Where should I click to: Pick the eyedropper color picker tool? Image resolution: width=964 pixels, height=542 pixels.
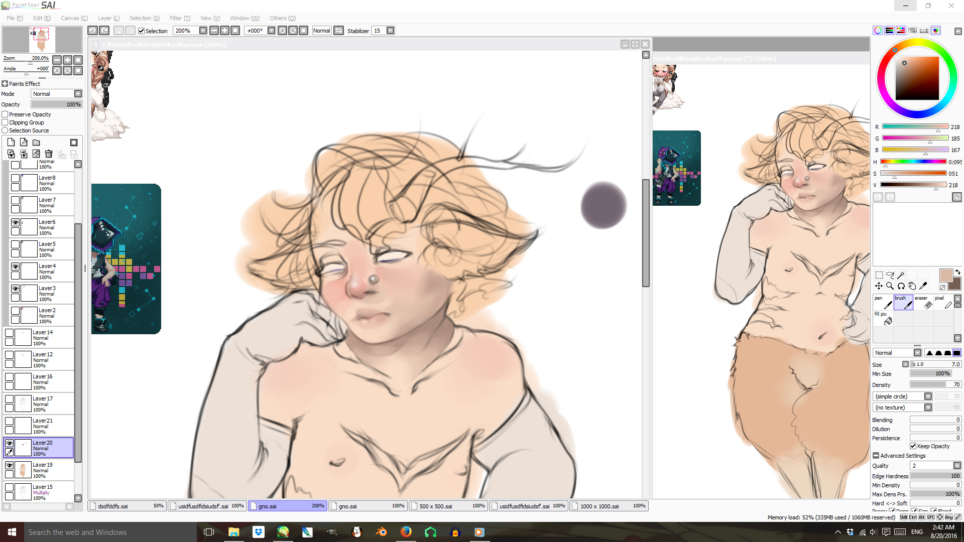923,286
